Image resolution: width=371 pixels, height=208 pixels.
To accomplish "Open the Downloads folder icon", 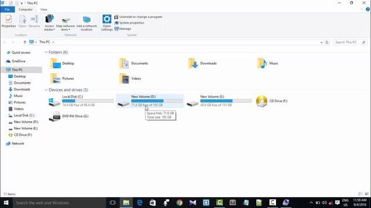I will coord(193,64).
